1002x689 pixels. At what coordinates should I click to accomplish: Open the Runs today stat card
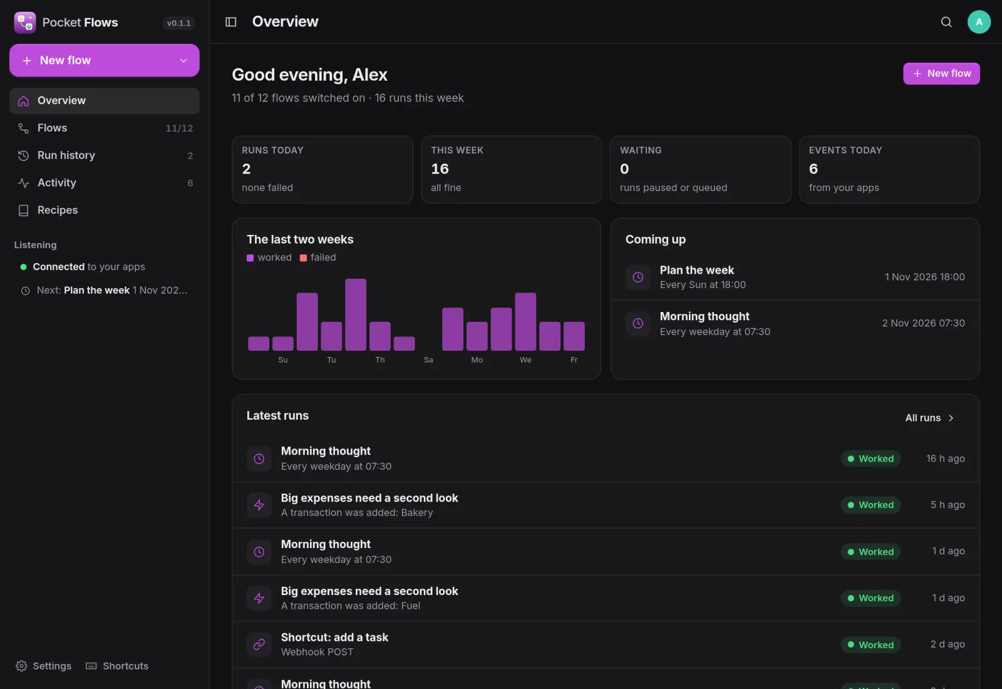coord(322,170)
